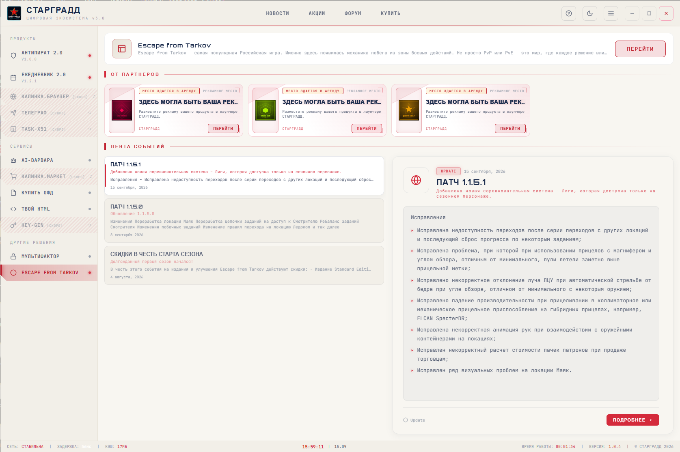Screen dimensions: 680x452
Task: Open the hamburger menu in the header
Action: tap(611, 13)
